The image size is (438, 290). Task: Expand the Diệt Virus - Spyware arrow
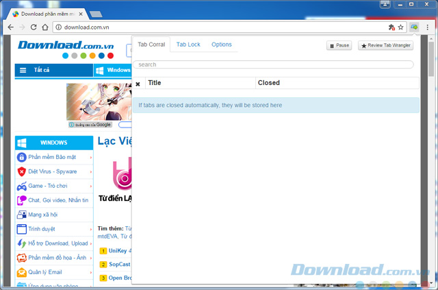[x=91, y=172]
